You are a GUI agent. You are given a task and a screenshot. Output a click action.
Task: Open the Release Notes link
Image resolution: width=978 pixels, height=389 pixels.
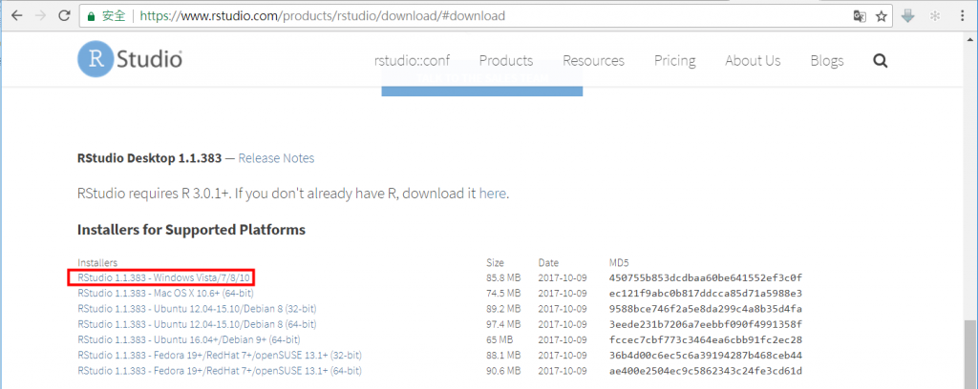coord(276,158)
